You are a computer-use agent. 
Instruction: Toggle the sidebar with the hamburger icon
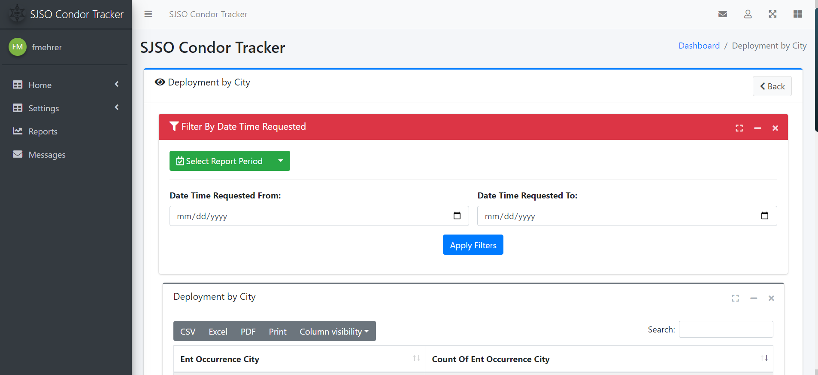[148, 14]
